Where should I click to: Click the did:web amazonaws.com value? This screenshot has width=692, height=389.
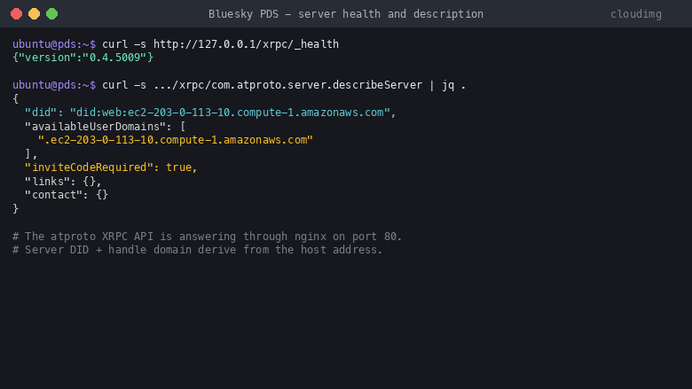[x=230, y=113]
